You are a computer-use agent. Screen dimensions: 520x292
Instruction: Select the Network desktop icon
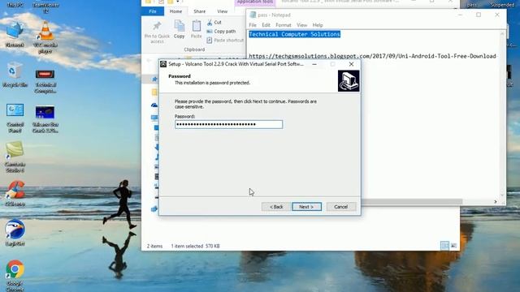pyautogui.click(x=15, y=34)
